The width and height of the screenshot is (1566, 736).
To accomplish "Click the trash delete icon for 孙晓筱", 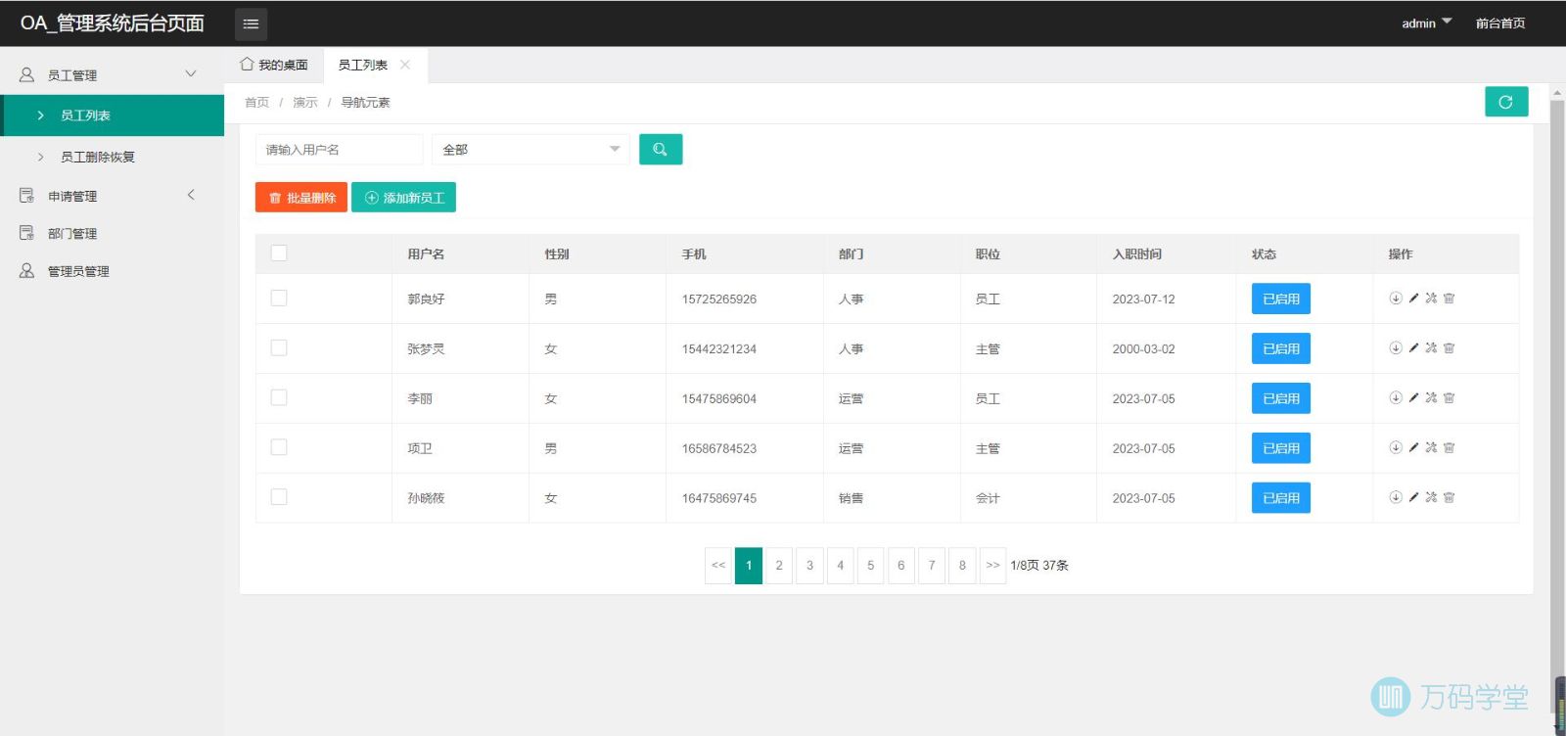I will coord(1450,498).
